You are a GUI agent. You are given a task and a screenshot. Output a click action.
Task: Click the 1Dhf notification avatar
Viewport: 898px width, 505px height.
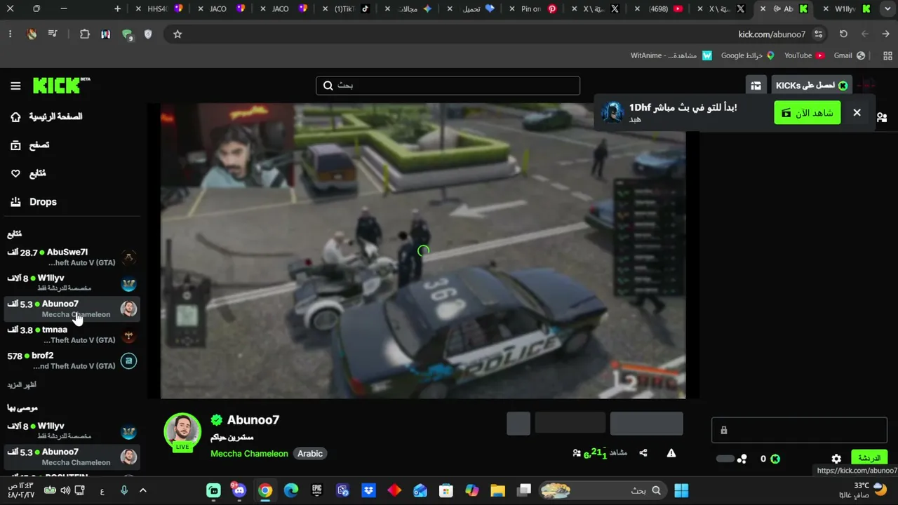click(x=612, y=112)
